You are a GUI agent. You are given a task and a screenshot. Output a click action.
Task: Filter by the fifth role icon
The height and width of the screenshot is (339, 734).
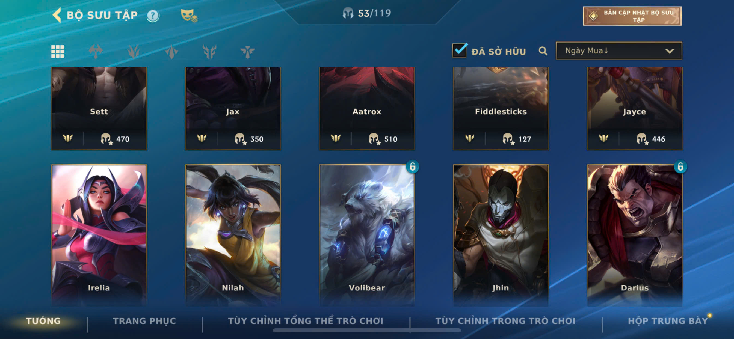(x=247, y=52)
